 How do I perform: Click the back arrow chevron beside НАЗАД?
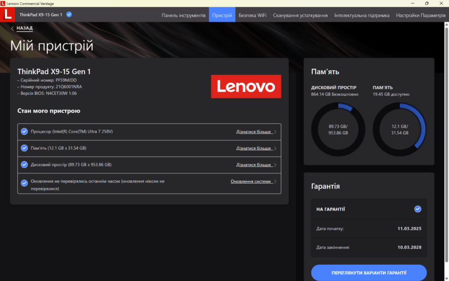[x=12, y=28]
